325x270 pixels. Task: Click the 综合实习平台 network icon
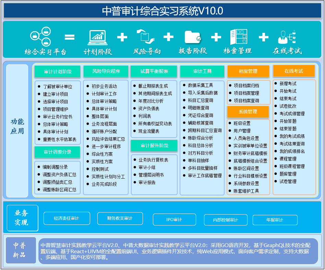[x=41, y=36]
